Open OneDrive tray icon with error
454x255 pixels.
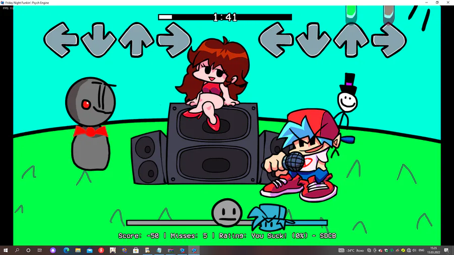tap(380, 250)
